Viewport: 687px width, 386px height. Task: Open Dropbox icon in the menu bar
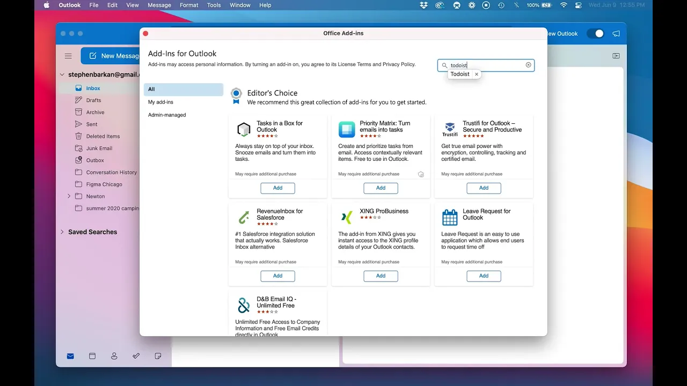click(423, 5)
